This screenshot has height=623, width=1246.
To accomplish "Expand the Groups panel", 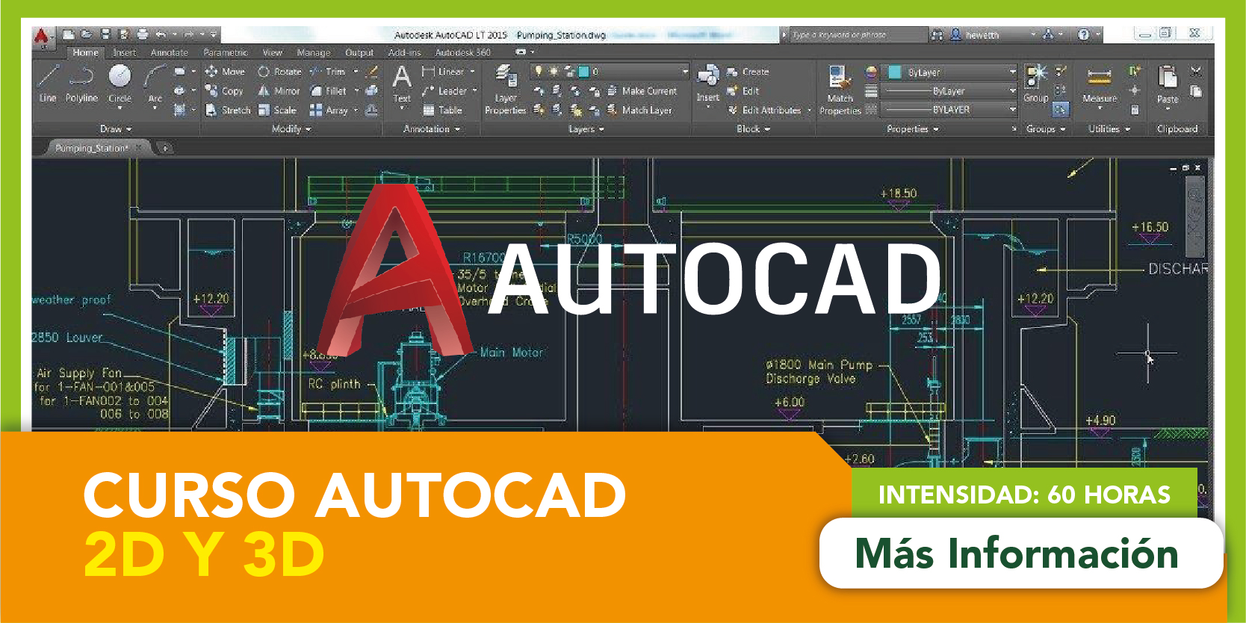I will point(1046,129).
